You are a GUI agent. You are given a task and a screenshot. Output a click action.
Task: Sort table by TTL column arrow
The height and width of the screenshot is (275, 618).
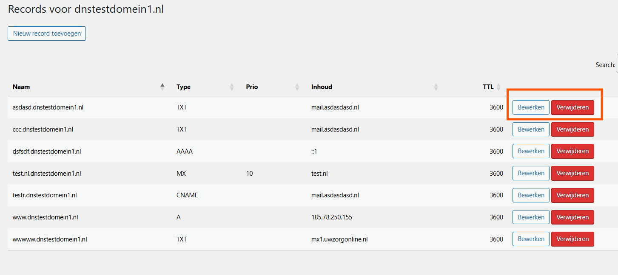498,87
